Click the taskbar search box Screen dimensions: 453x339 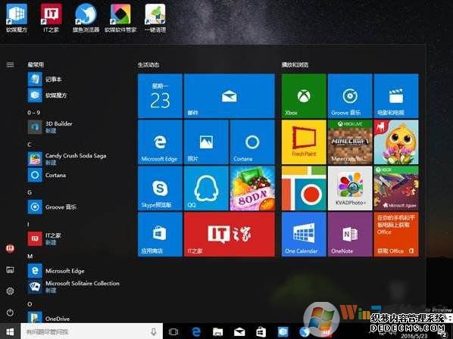92,331
